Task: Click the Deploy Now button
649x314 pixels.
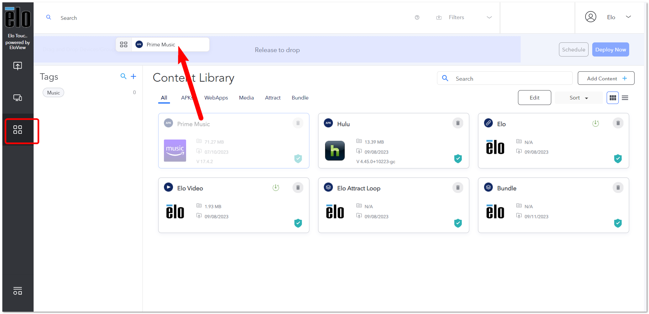Action: [x=610, y=49]
